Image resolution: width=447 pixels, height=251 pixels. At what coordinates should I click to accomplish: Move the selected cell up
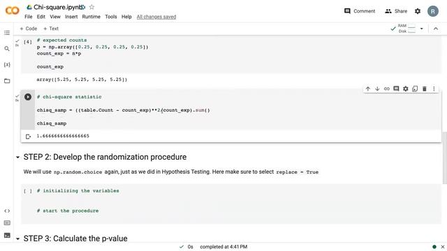coord(368,89)
